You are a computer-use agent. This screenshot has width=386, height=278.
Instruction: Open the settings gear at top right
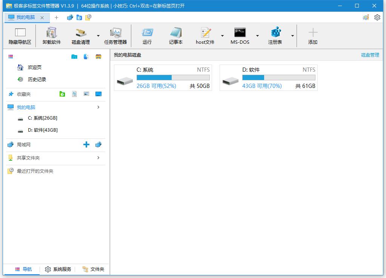pos(377,17)
